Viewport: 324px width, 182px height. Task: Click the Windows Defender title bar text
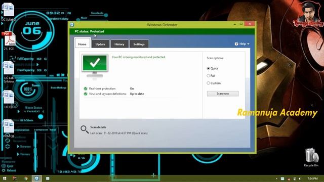(162, 25)
